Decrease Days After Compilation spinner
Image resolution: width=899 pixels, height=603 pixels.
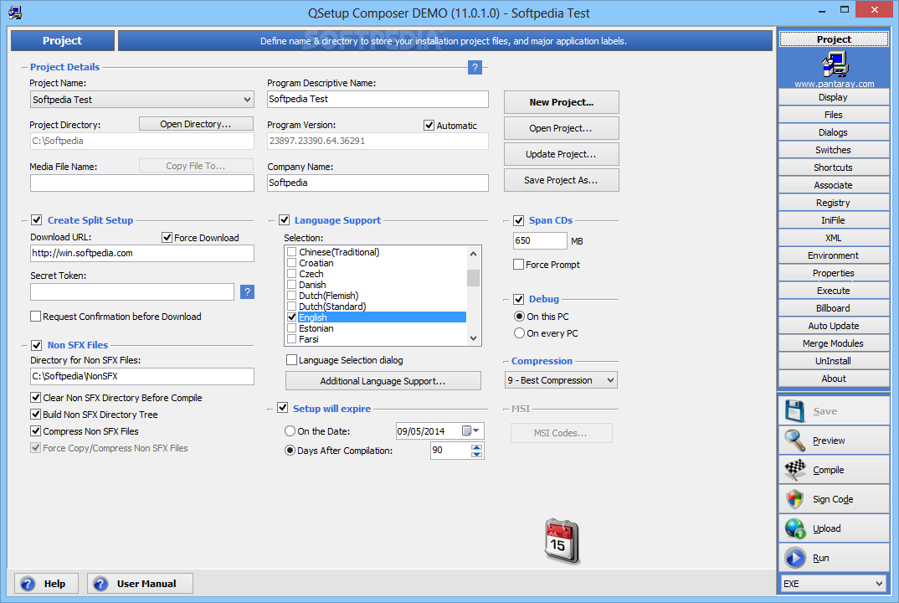pyautogui.click(x=476, y=455)
